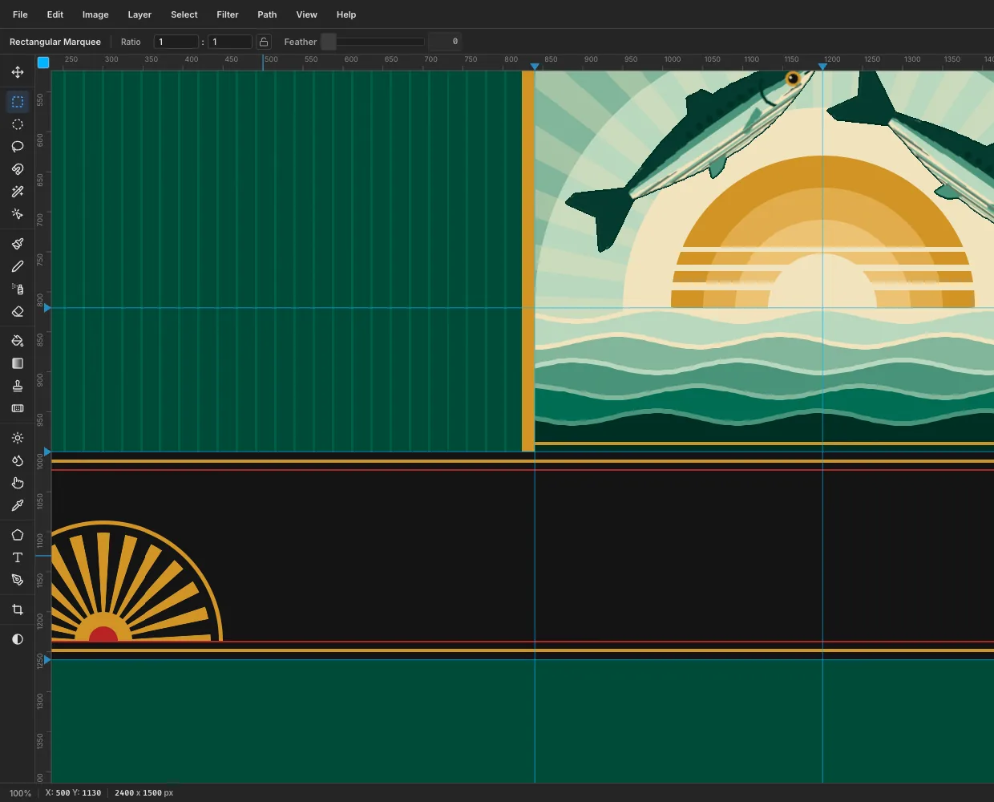Image resolution: width=994 pixels, height=802 pixels.
Task: Pick the Smudge finger tool
Action: tap(18, 483)
